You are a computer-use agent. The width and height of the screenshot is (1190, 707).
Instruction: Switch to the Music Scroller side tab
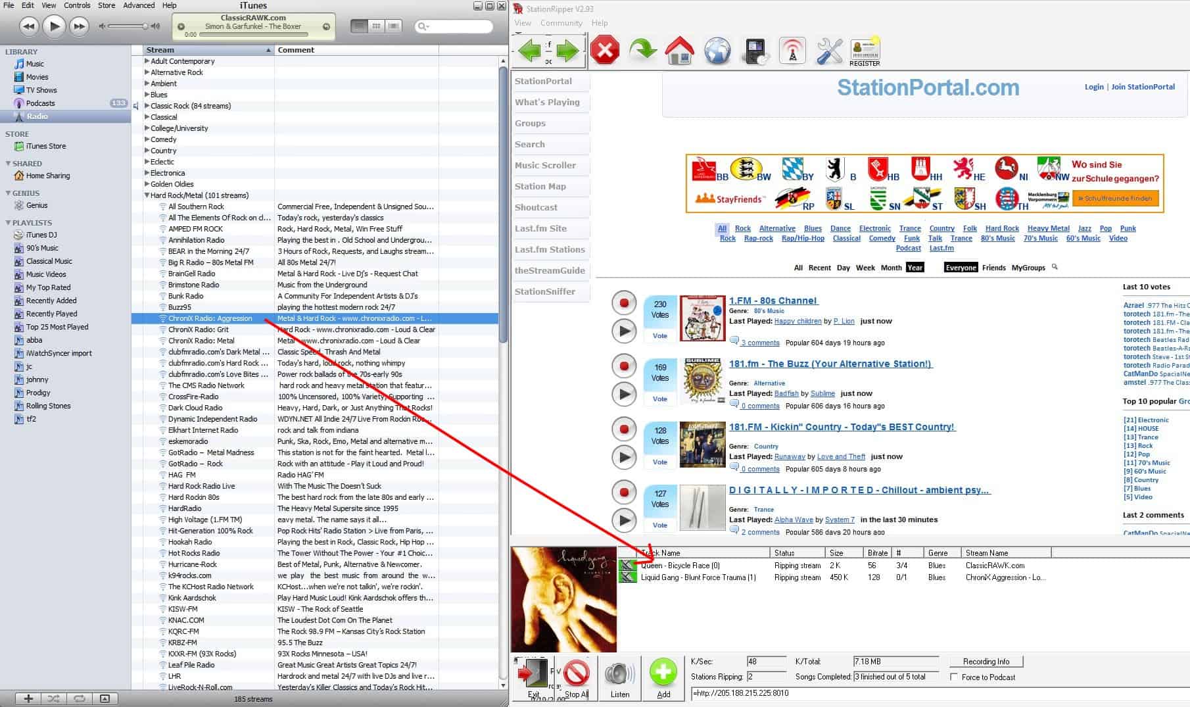point(550,166)
